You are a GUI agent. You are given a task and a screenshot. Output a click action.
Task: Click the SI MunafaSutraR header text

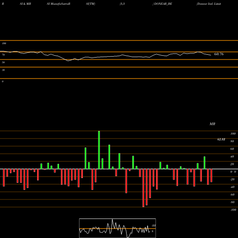coord(59,4)
